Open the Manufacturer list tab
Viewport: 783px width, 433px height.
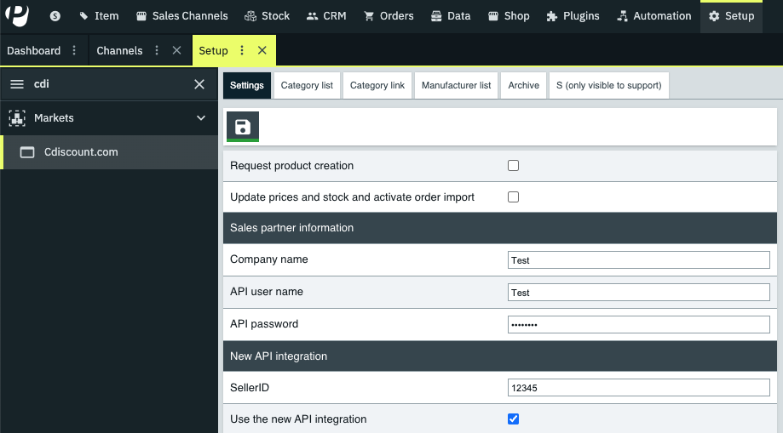pos(456,86)
